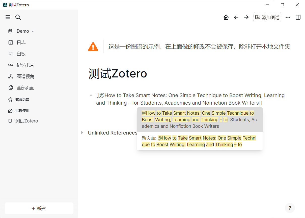Toggle the right sidebar panel
Viewport: 305px width, 218px height.
(x=298, y=17)
